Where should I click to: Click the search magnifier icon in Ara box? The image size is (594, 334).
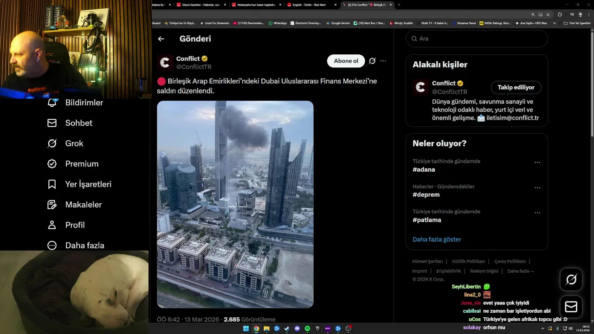[414, 39]
